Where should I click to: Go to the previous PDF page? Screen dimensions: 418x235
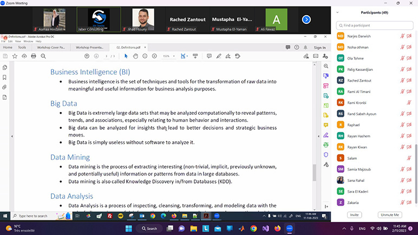[x=87, y=56]
